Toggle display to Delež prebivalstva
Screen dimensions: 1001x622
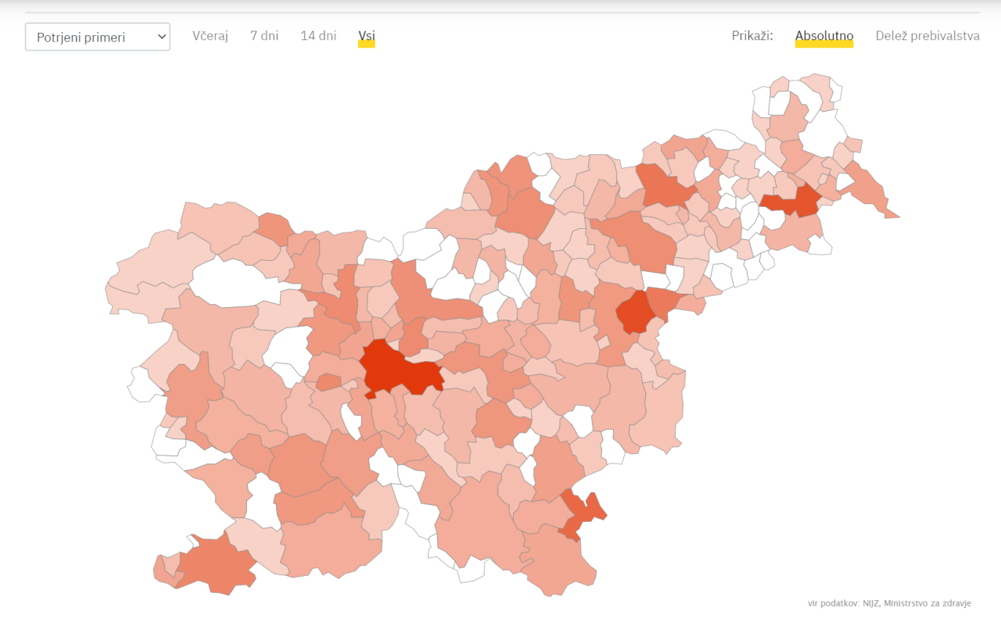(x=927, y=36)
